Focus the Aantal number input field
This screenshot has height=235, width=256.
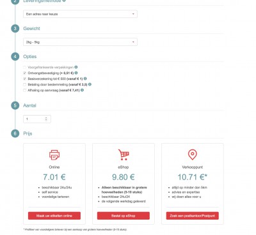pyautogui.click(x=37, y=119)
